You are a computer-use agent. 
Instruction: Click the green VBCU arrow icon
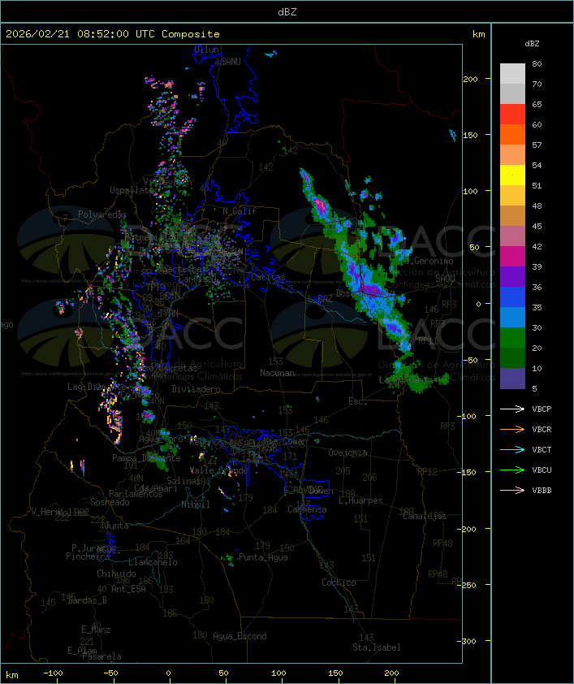pyautogui.click(x=512, y=470)
